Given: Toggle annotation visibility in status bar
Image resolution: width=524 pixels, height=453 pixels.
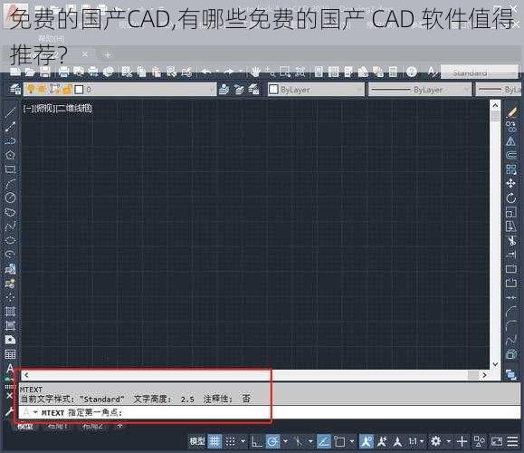Looking at the screenshot, I should click(x=367, y=441).
